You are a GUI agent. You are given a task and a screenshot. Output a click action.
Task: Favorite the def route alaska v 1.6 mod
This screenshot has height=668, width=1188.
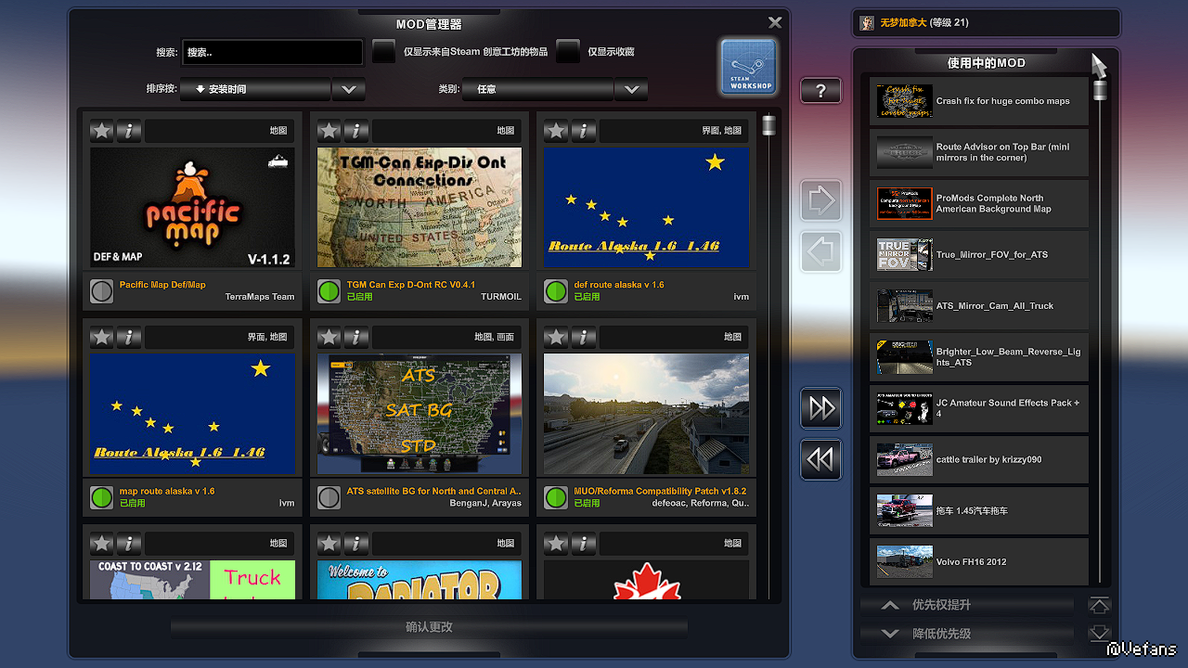pyautogui.click(x=556, y=131)
